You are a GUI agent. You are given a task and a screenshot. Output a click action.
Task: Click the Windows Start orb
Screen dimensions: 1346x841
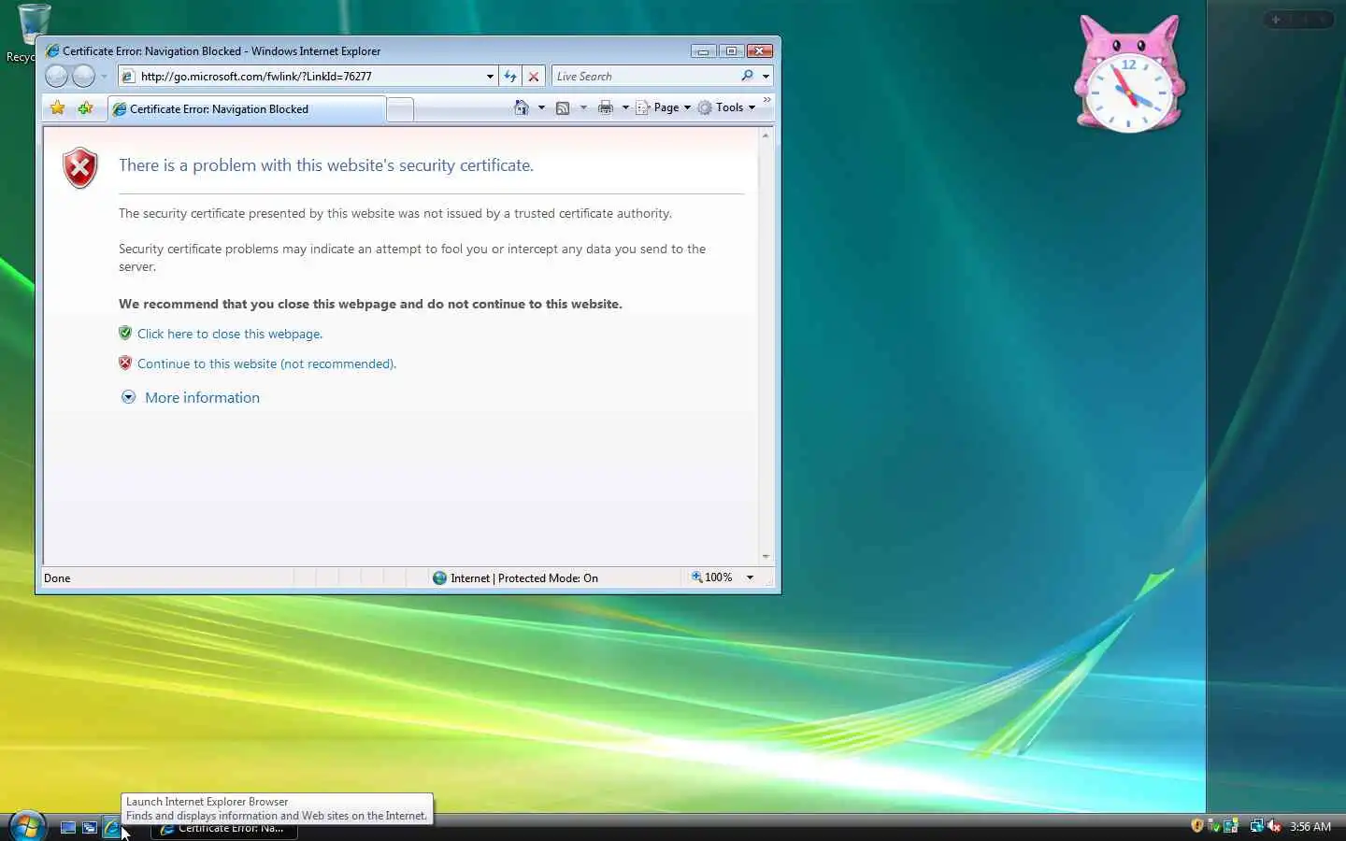pyautogui.click(x=27, y=826)
